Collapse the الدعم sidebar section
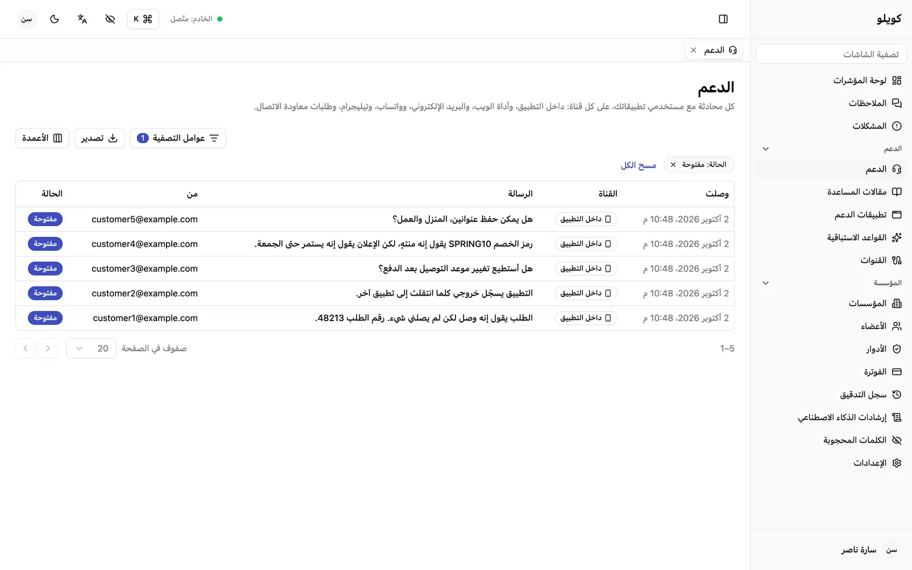 tap(766, 149)
